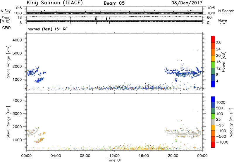Screen dimensions: 234x162
Task: Click the '08:00' time tick label
Action: pyautogui.click(x=85, y=156)
